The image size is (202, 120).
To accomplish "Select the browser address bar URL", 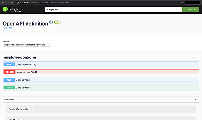I will pyautogui.click(x=44, y=3).
